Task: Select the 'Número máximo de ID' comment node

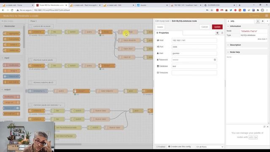Action: coord(42,83)
